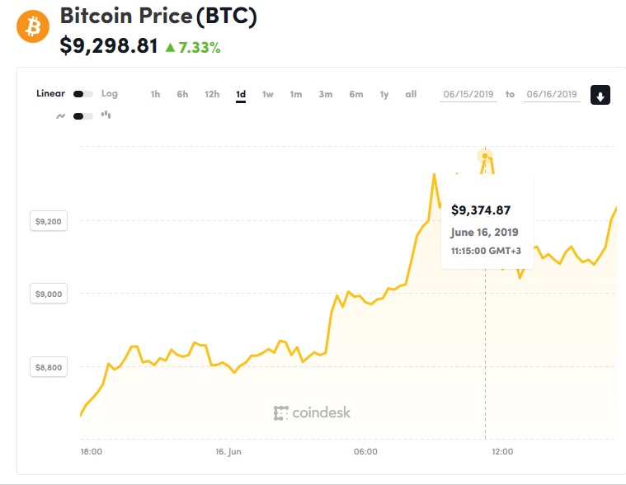
Task: Click the end date field 06/16/2019
Action: 551,94
